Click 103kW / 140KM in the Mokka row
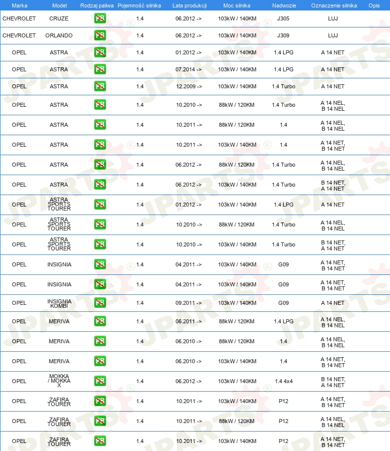 coord(237,381)
